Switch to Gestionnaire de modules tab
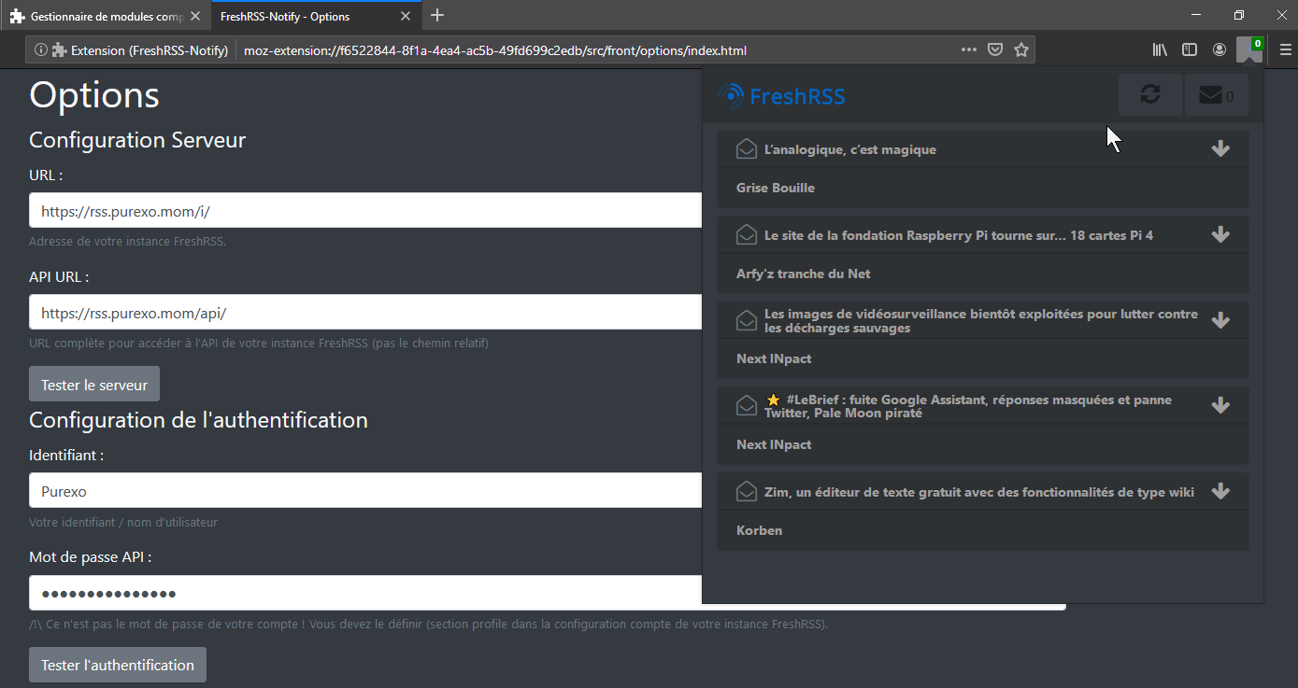 (105, 16)
